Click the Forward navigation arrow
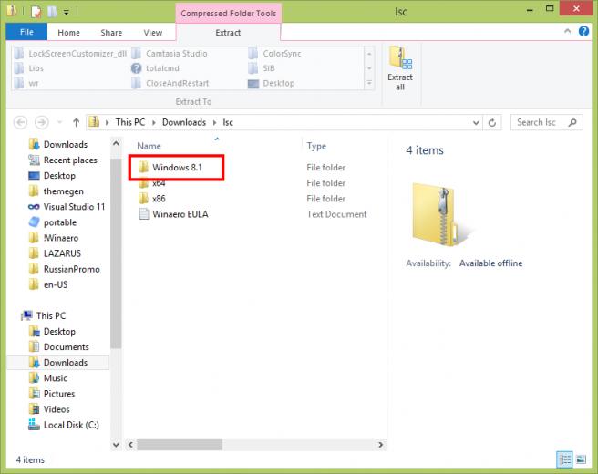 [x=42, y=122]
